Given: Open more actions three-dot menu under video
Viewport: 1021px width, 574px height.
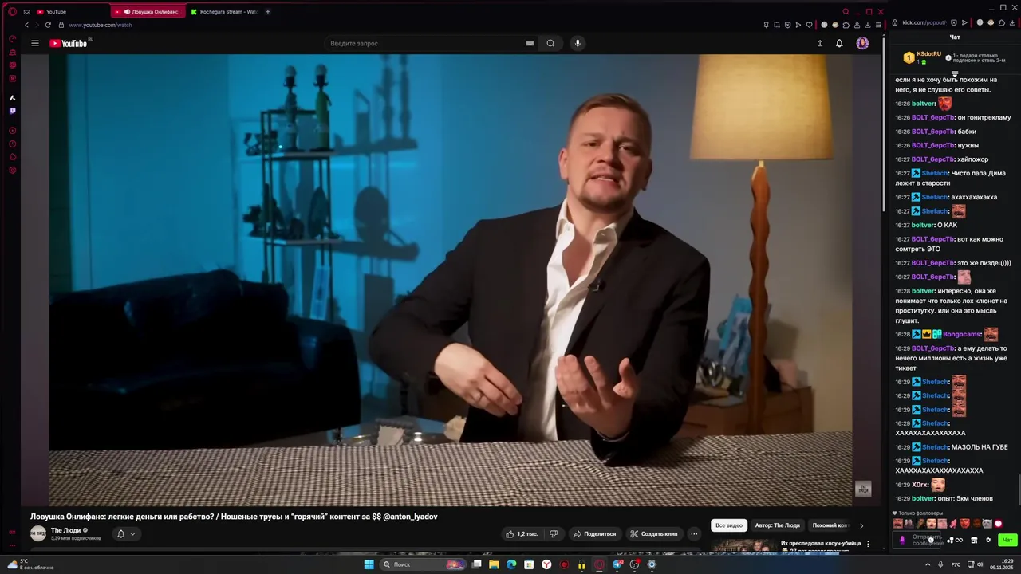Looking at the screenshot, I should click(694, 533).
